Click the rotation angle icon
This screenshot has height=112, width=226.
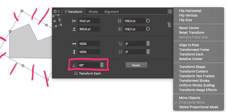74,65
